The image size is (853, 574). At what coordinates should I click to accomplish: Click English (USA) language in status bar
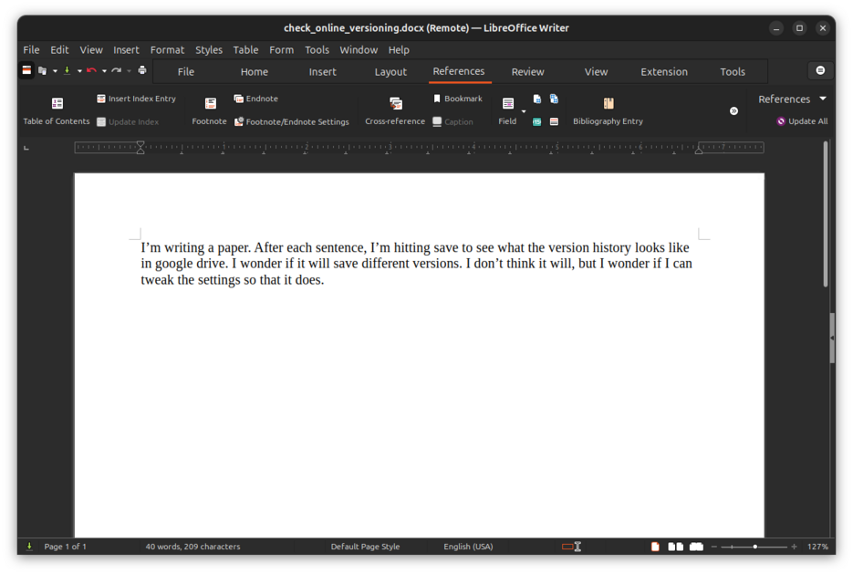[x=468, y=547]
